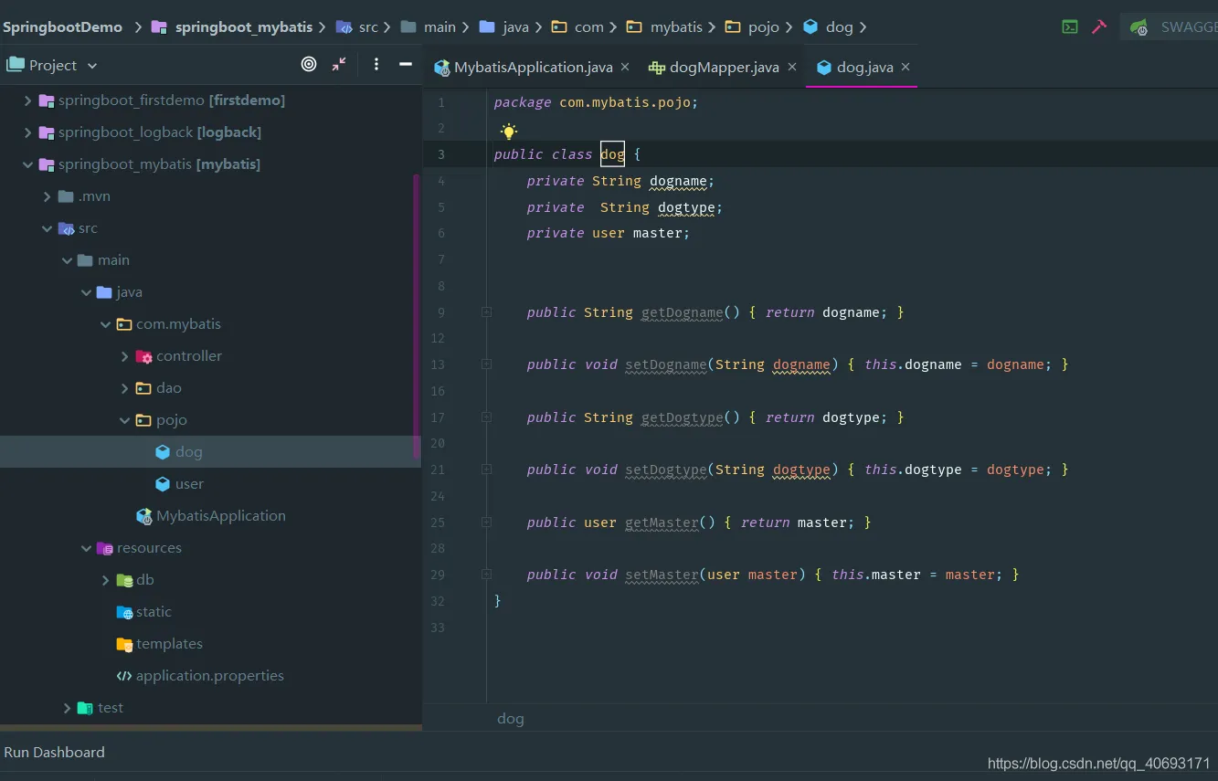
Task: Click the dog class name in code
Action: (x=612, y=154)
